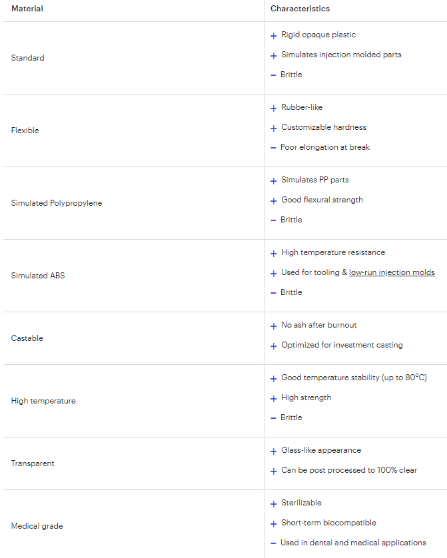Select the Castable material cell
The image size is (447, 558).
point(134,338)
